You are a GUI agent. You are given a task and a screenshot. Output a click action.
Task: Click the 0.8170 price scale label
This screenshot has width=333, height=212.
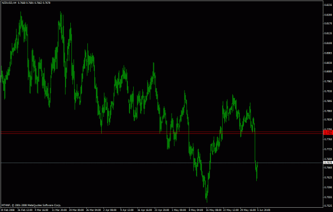pos(328,23)
